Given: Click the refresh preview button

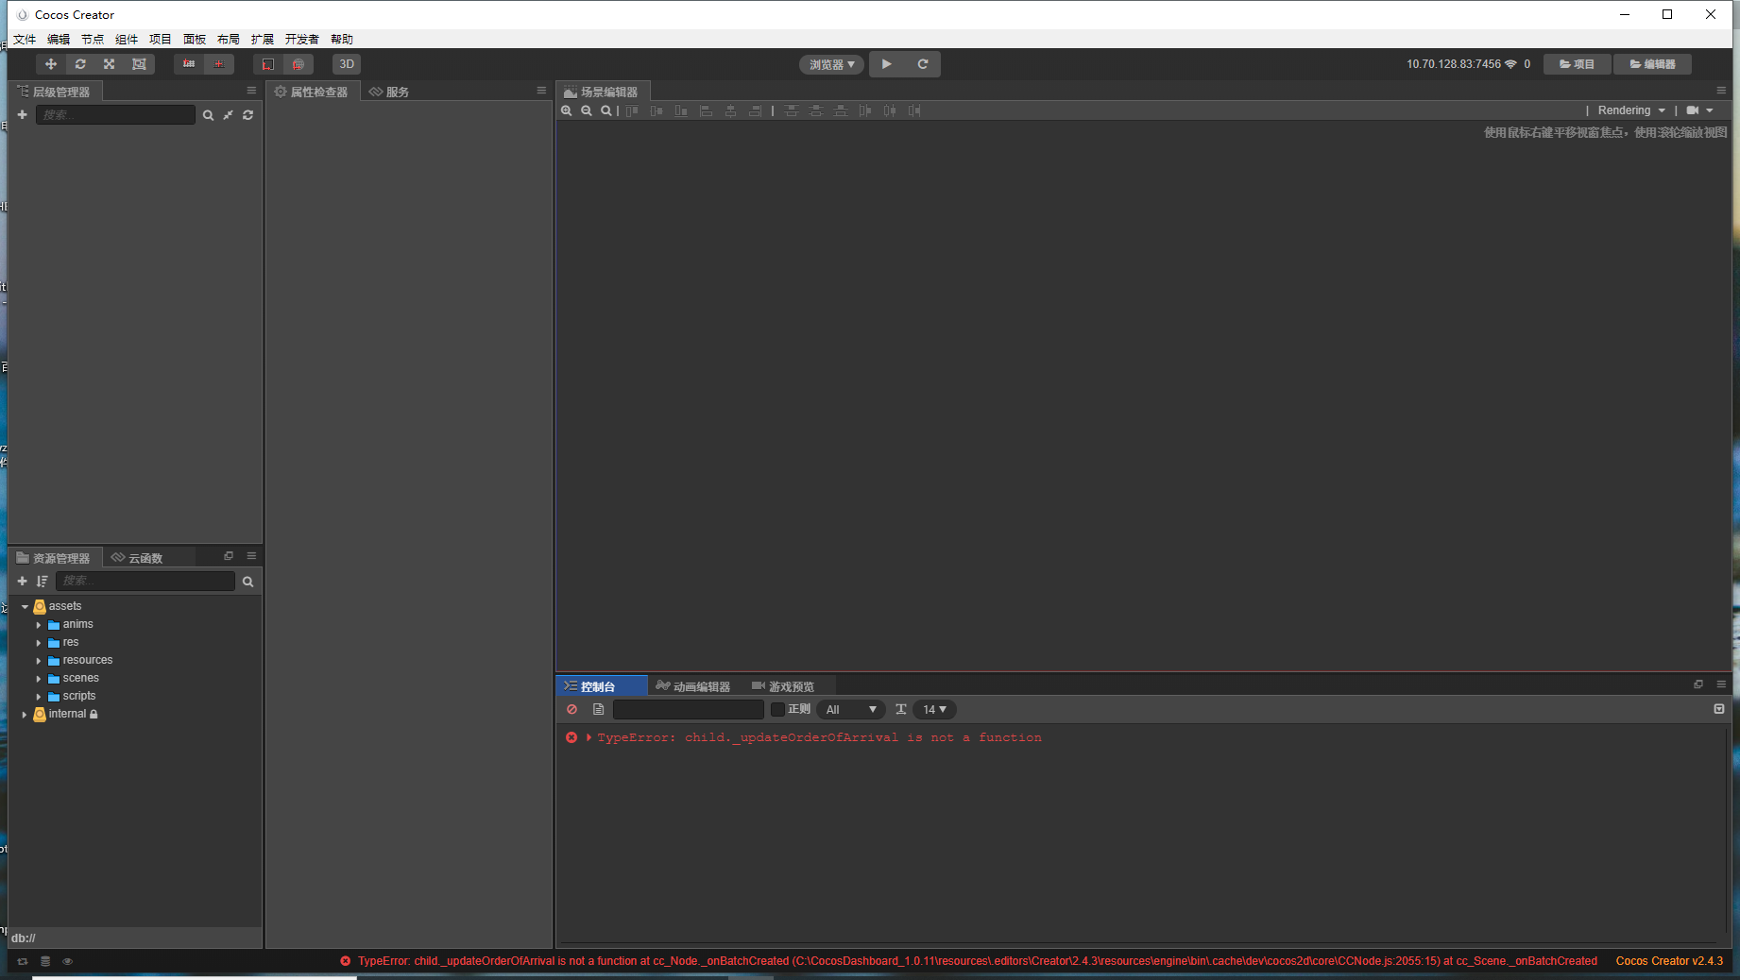Looking at the screenshot, I should [923, 64].
